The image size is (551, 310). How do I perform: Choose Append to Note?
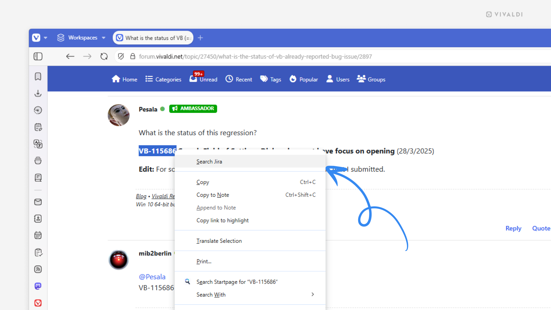click(x=250, y=208)
